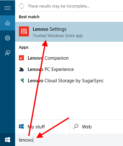The height and width of the screenshot is (146, 123).
Task: Click the Lenovo Companion app icon
Action: point(21,58)
